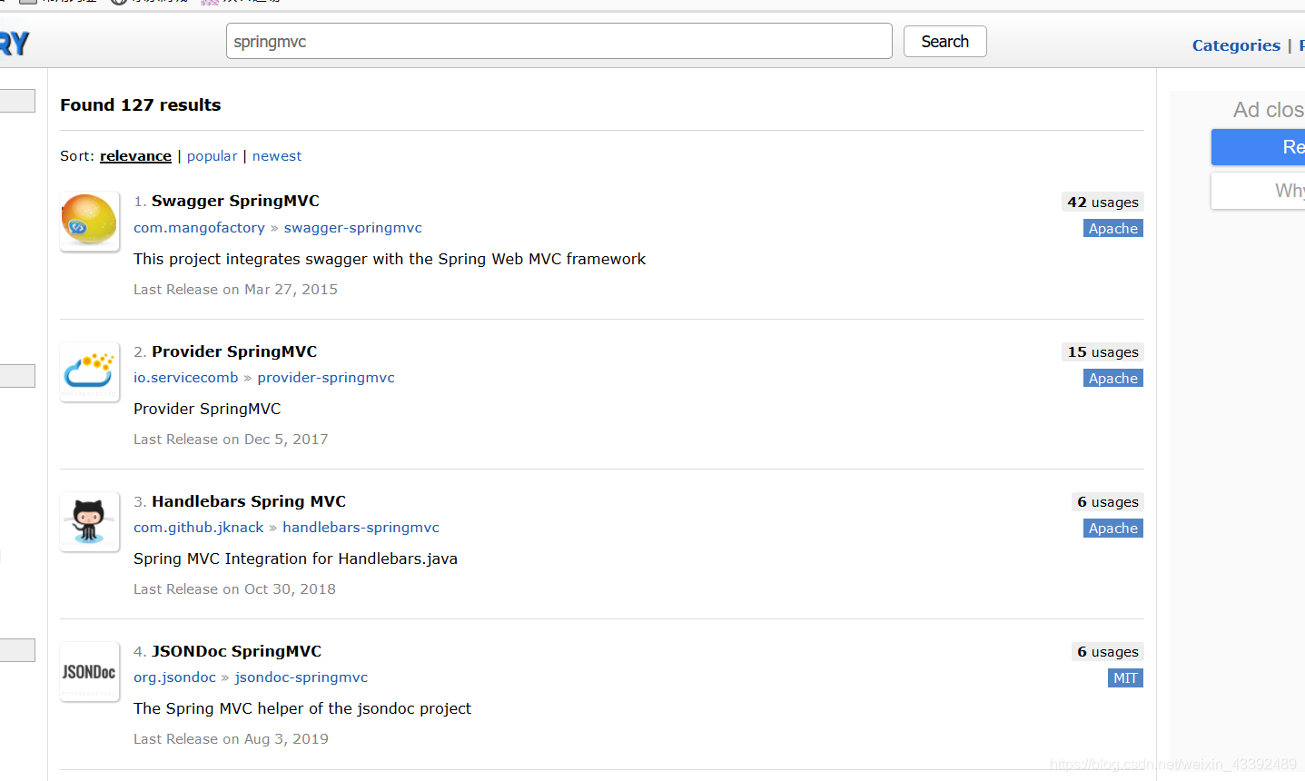Click the JSONDoc logo thumbnail
The width and height of the screenshot is (1305, 781).
[89, 671]
